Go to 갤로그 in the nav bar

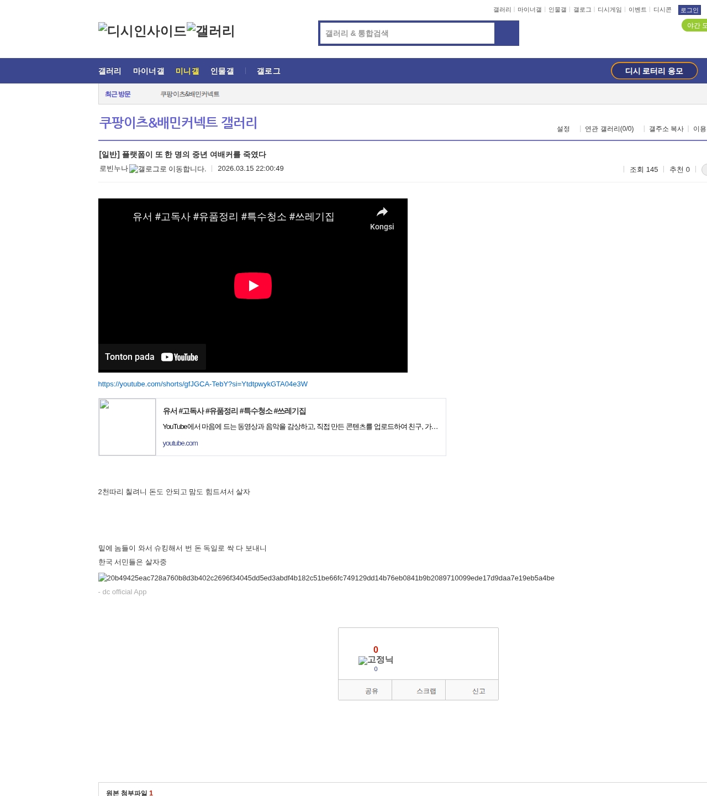click(x=268, y=71)
